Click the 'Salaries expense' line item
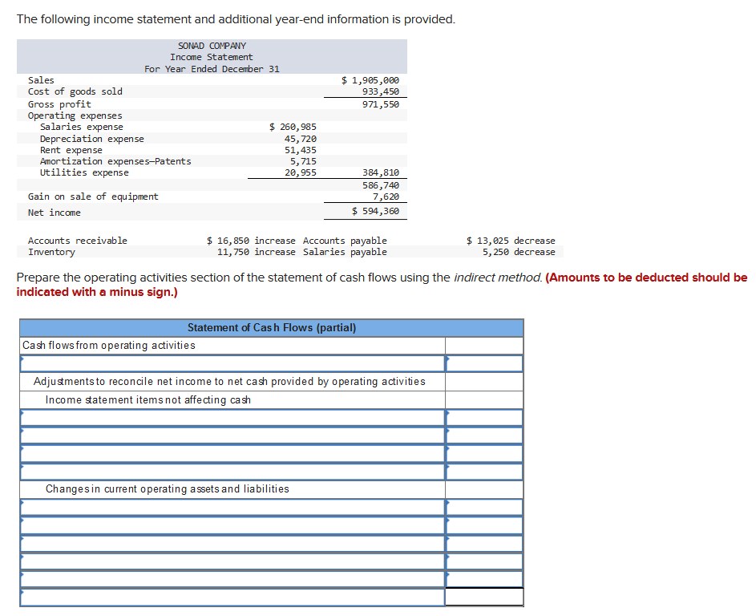This screenshot has height=616, width=756. click(x=82, y=127)
